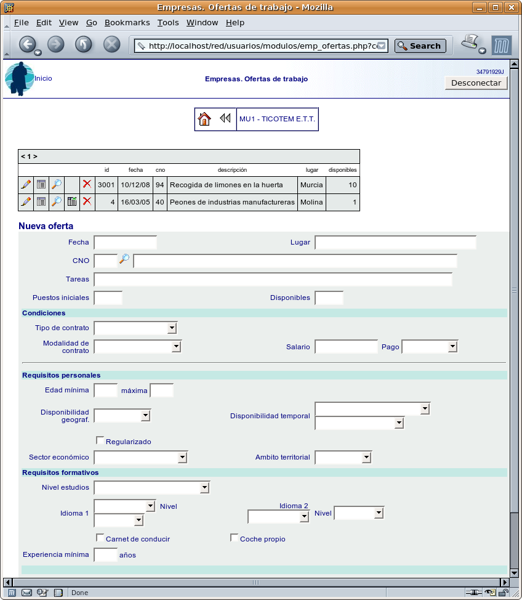Image resolution: width=522 pixels, height=600 pixels.
Task: Click the Search button
Action: pos(420,46)
